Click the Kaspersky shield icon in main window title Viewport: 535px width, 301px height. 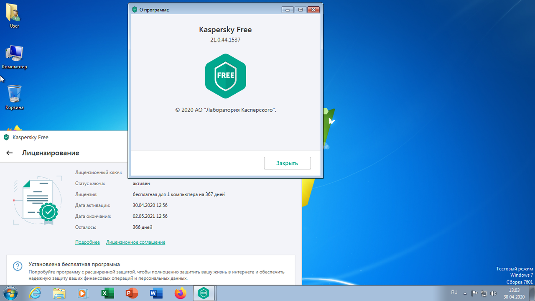click(x=6, y=137)
